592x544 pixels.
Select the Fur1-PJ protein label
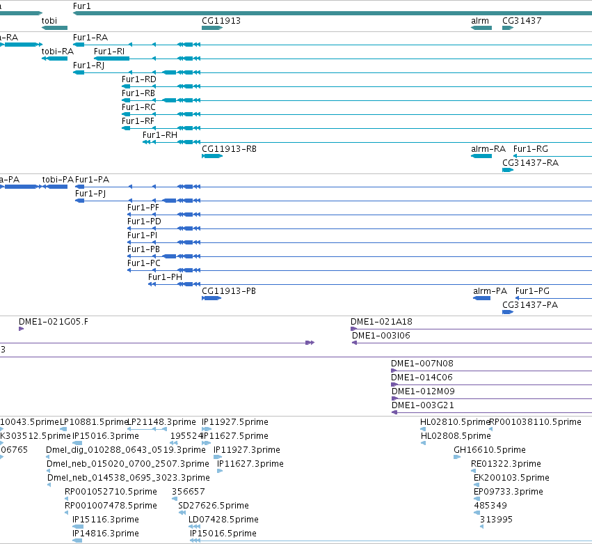(x=90, y=194)
